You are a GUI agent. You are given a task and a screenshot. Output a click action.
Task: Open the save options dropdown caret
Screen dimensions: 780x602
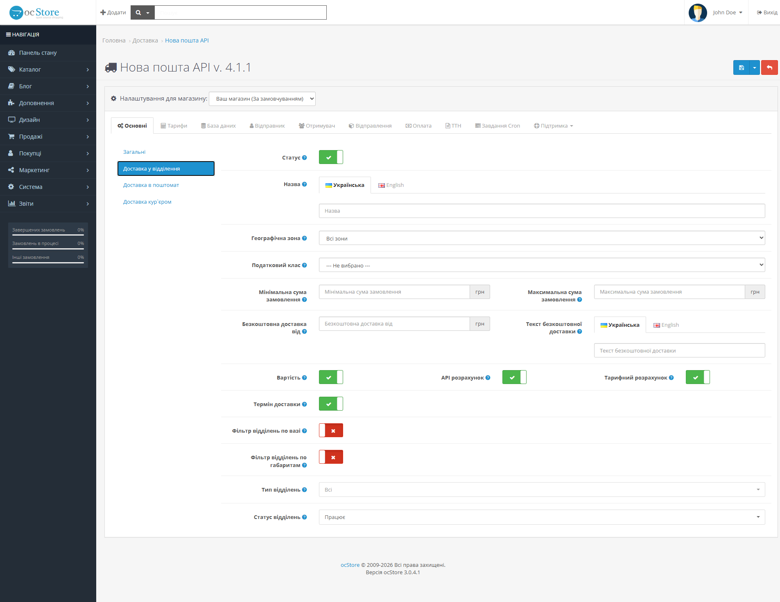pyautogui.click(x=755, y=67)
